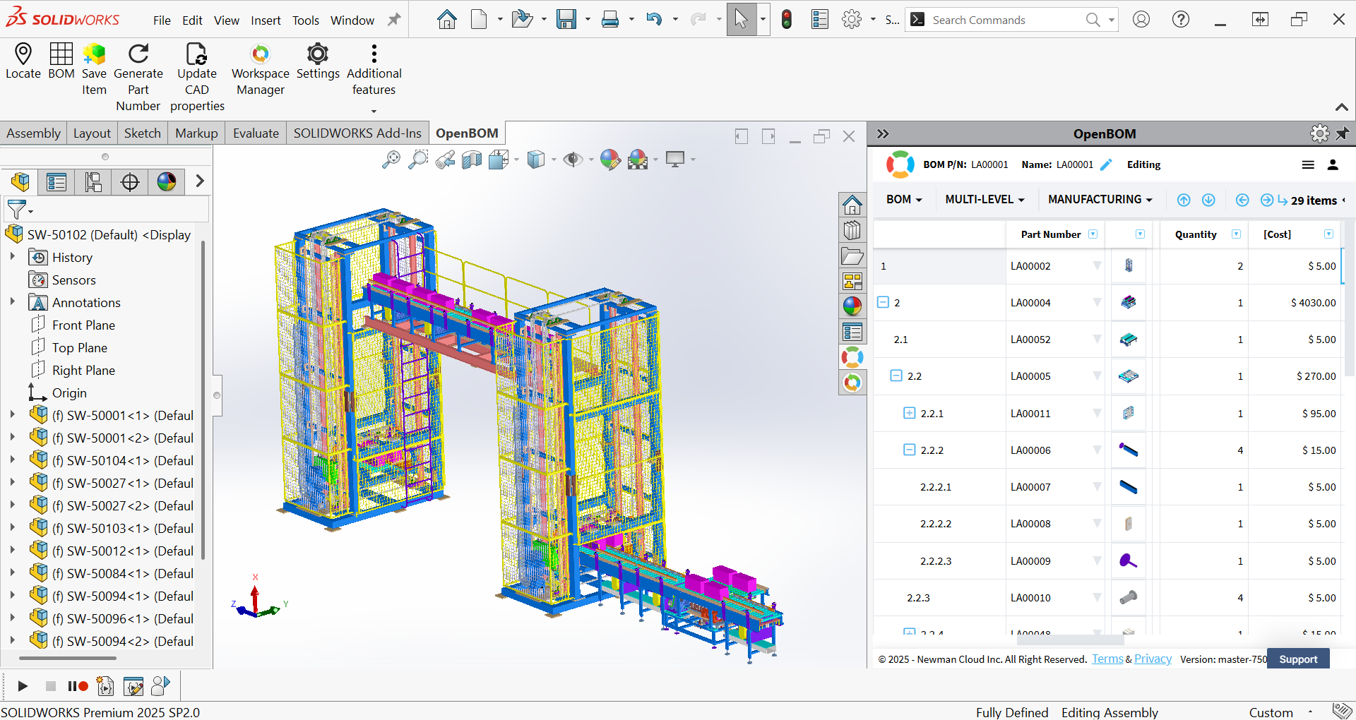
Task: Expand BOM row 2.2.1 plus box
Action: click(910, 413)
